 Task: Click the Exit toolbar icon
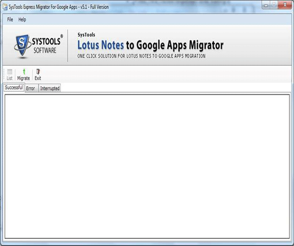[38, 75]
